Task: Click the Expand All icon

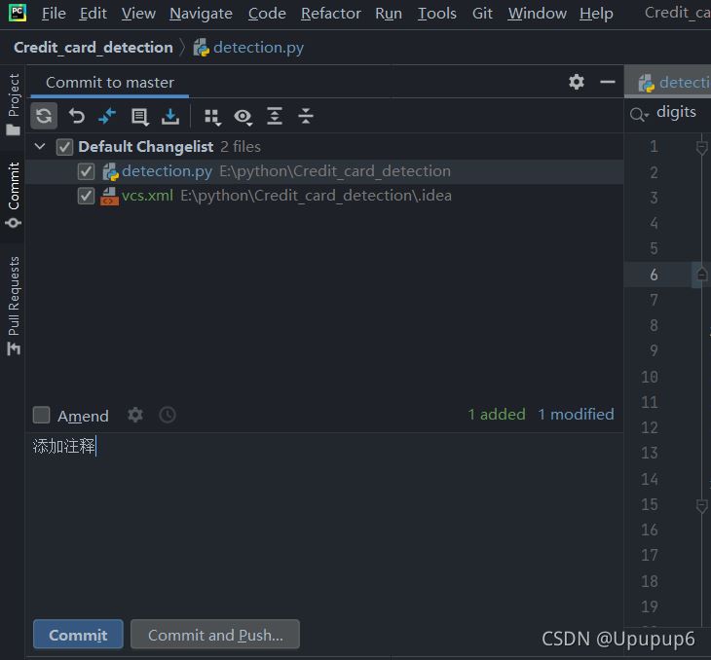Action: click(275, 117)
